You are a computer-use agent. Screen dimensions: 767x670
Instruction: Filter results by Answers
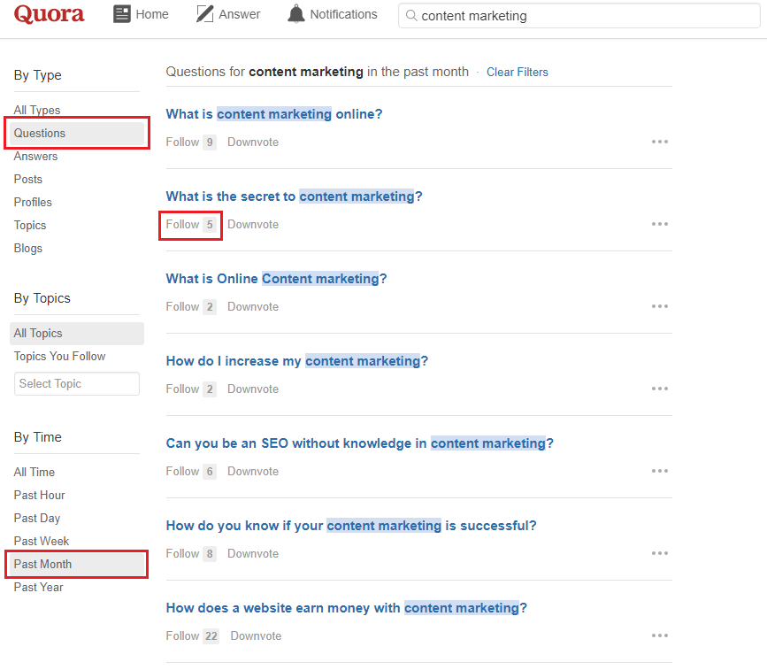35,156
